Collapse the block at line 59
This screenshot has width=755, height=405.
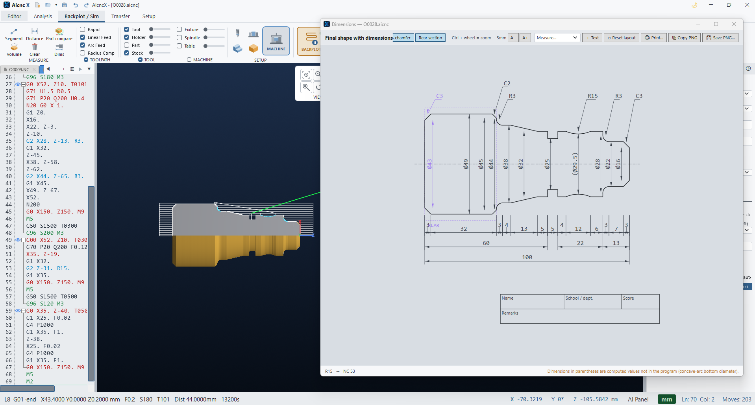(24, 311)
